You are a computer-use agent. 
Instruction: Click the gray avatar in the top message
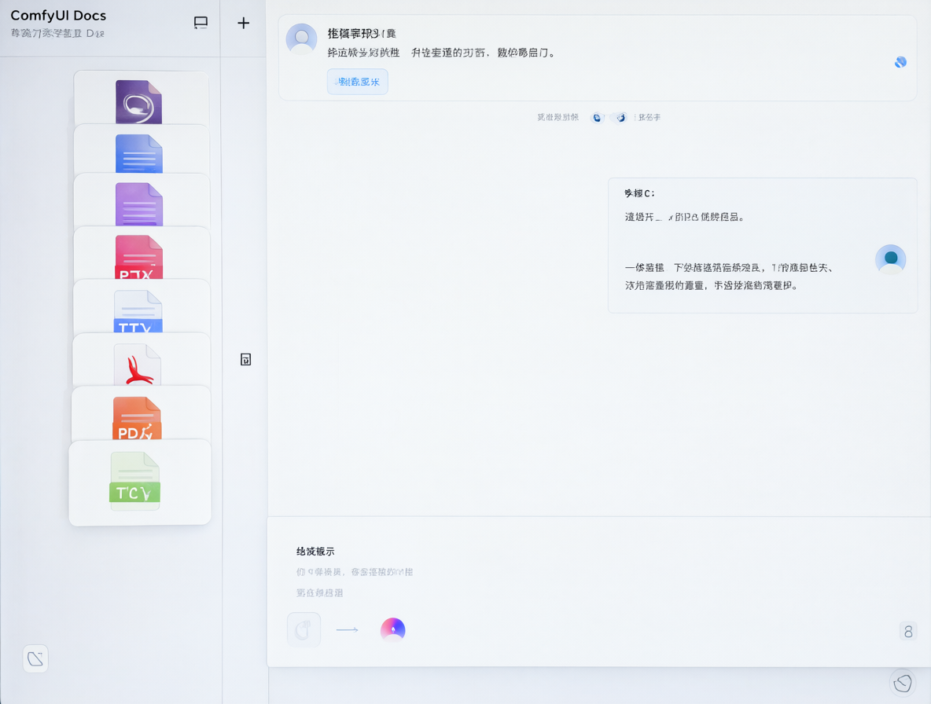(302, 39)
